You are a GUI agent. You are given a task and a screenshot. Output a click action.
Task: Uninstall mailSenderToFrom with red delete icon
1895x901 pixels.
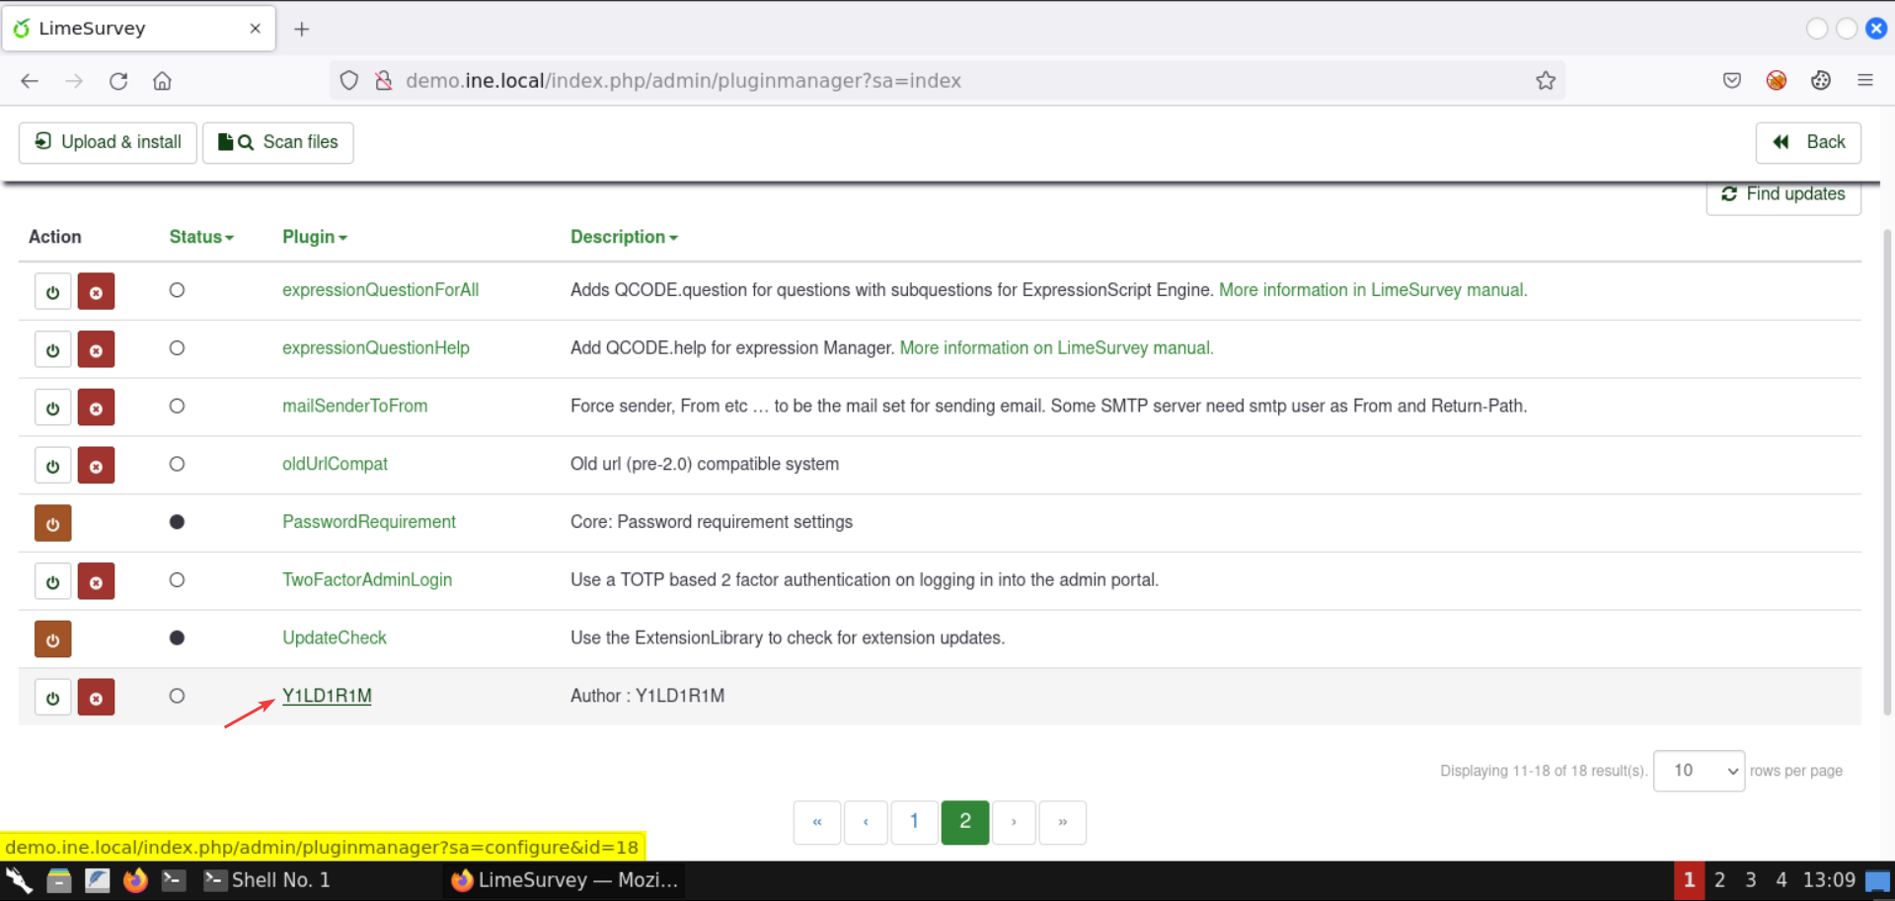(x=96, y=408)
